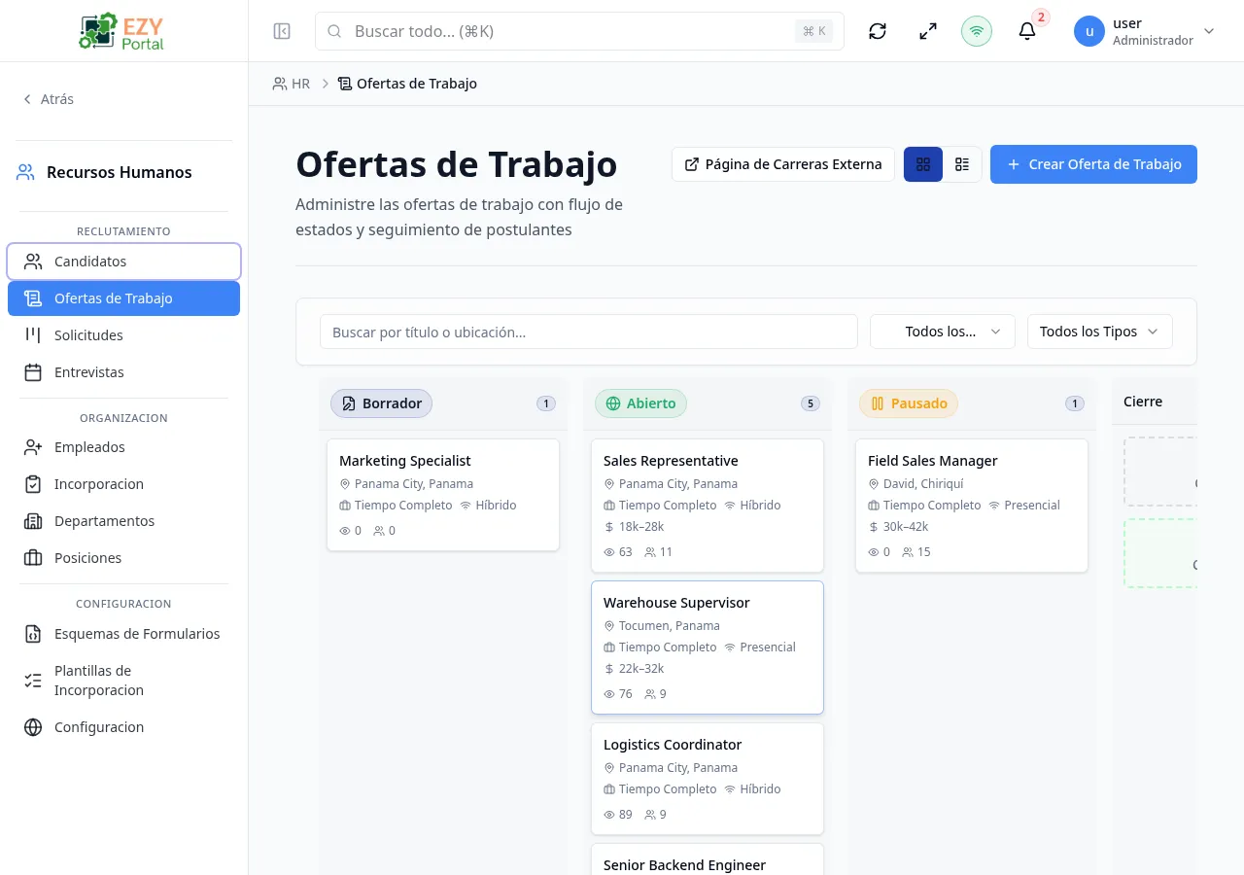
Task: Go back via Atrás link
Action: coord(48,99)
